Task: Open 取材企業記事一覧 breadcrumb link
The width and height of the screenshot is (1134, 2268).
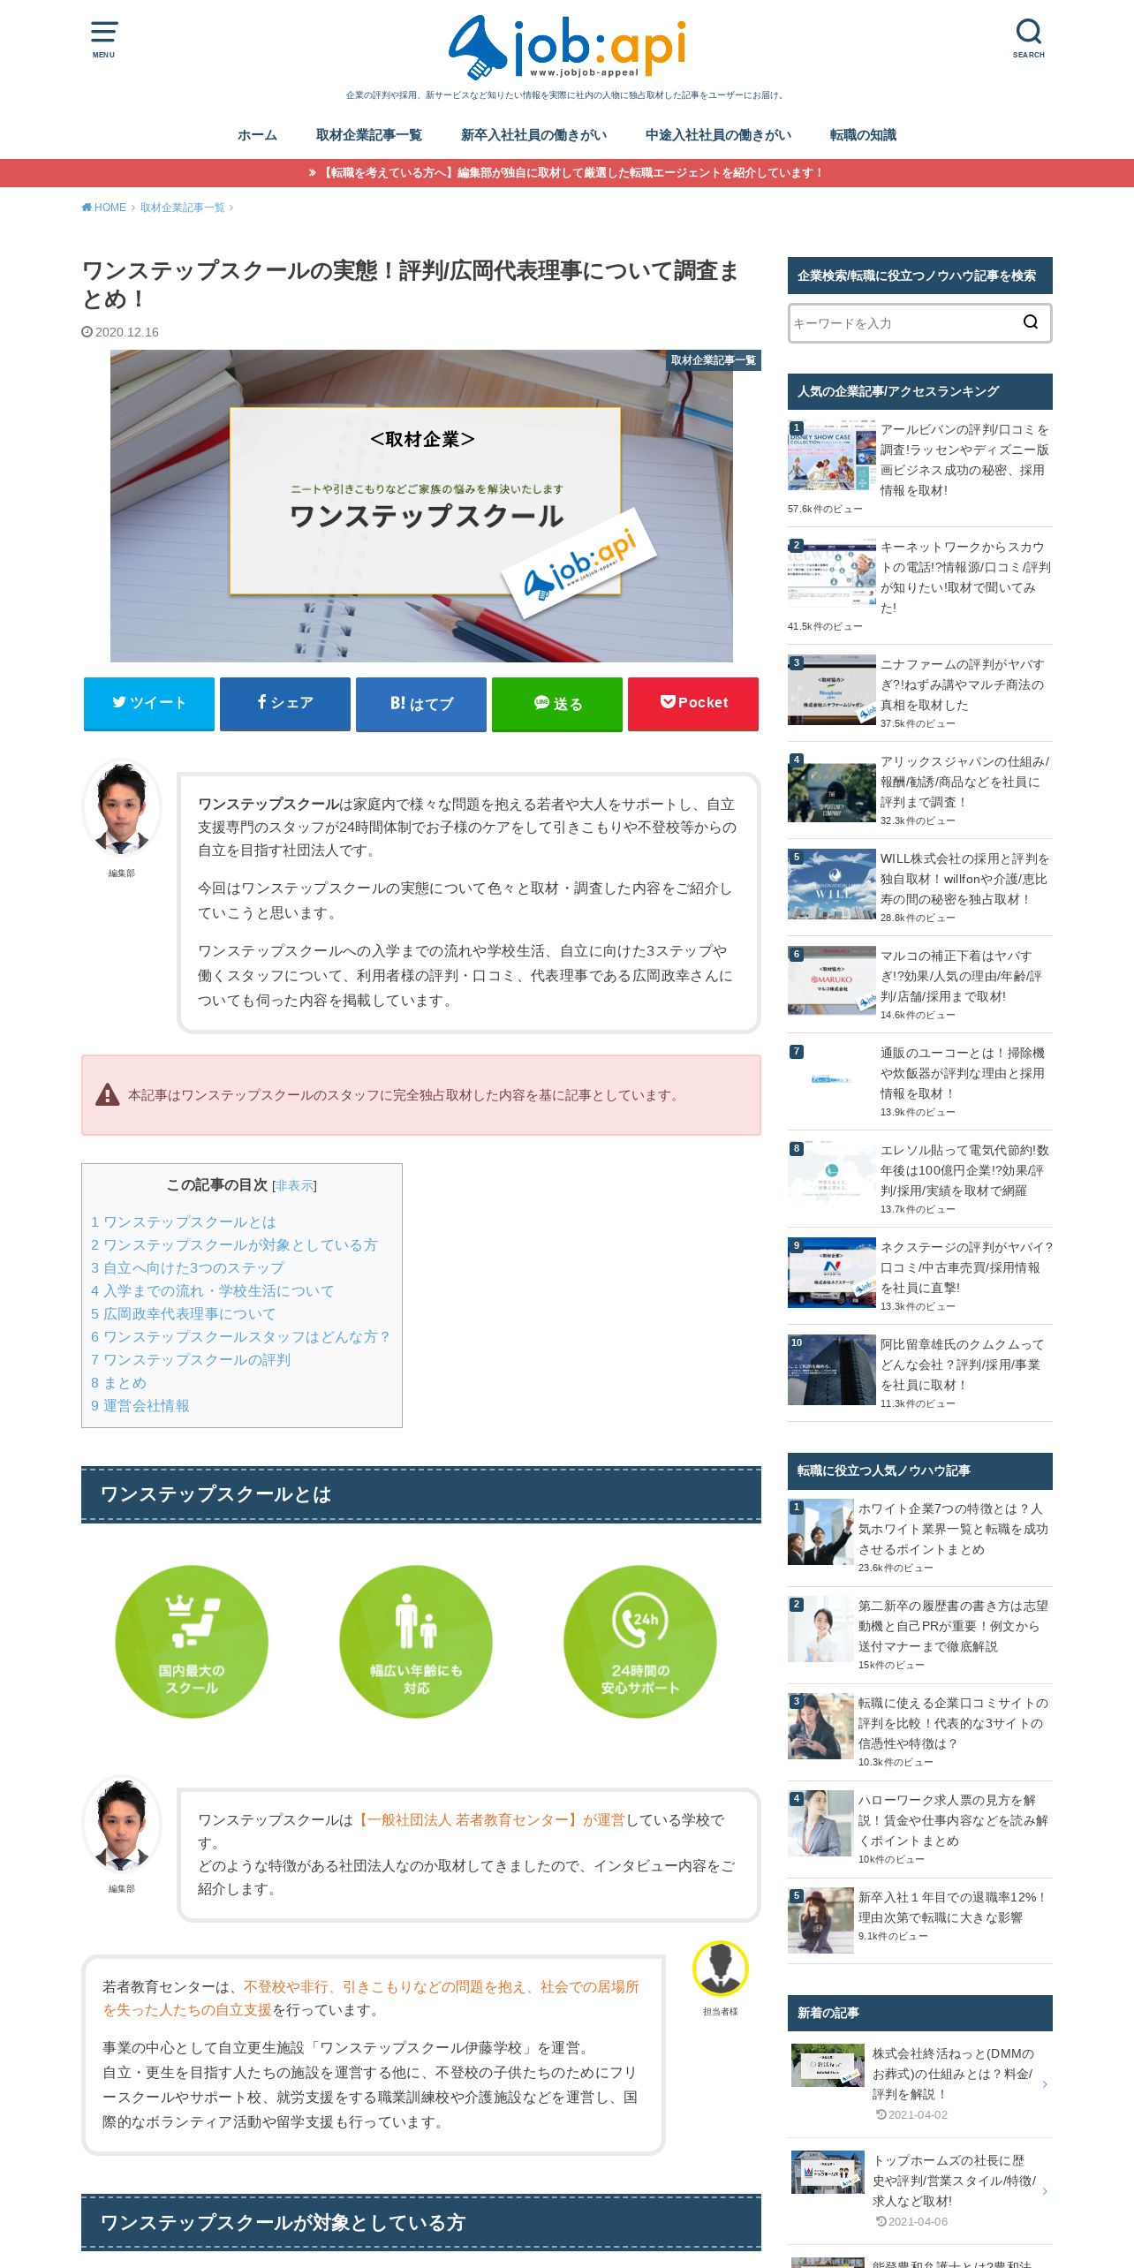Action: (x=182, y=208)
